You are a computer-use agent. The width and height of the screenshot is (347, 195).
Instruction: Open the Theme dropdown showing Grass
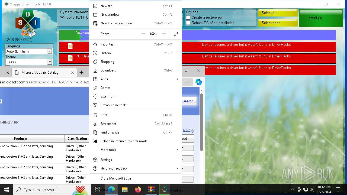coord(29,62)
